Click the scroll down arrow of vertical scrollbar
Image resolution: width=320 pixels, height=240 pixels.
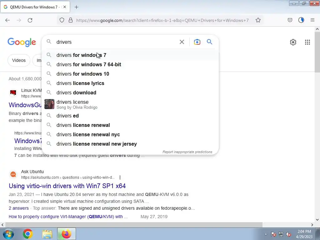317,220
